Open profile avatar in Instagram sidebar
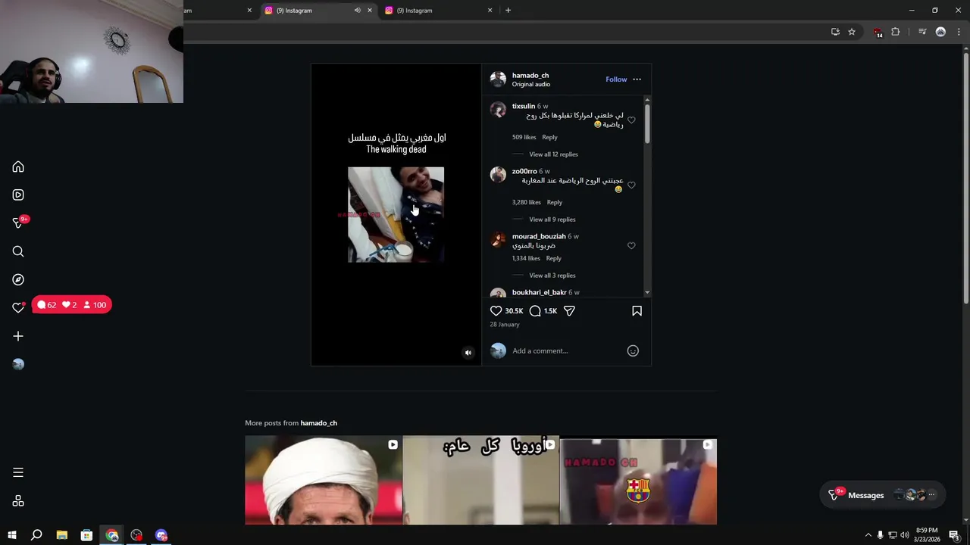This screenshot has height=545, width=970. coord(18,364)
